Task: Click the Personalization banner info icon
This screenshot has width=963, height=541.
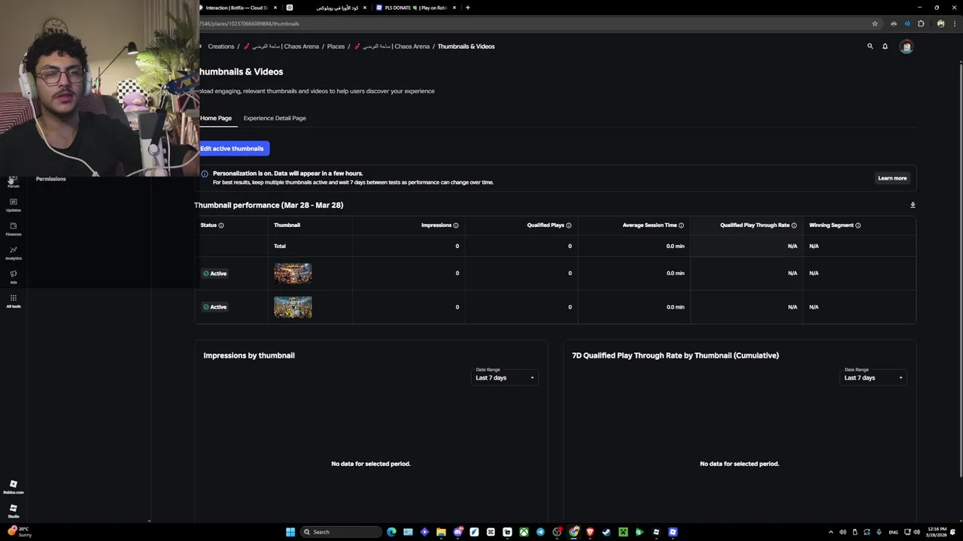Action: [x=205, y=174]
